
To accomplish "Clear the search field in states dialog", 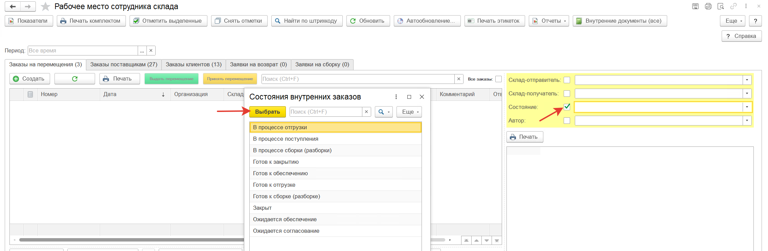I will [x=366, y=112].
